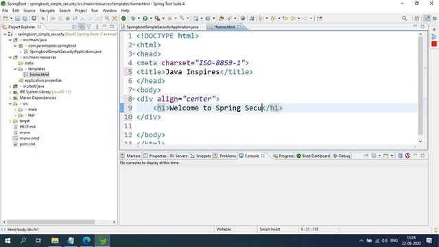439x247 pixels.
Task: Click the editor vertical scrollbar
Action: tap(420, 85)
